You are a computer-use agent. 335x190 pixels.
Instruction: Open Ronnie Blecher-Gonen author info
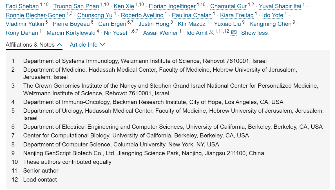click(35, 15)
